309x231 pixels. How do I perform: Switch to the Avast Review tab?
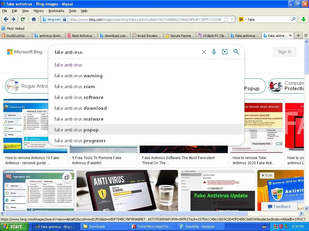(147, 36)
